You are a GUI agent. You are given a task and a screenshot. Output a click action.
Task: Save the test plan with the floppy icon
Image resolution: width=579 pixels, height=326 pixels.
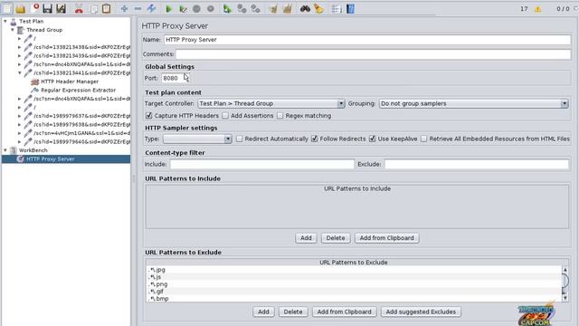point(47,8)
